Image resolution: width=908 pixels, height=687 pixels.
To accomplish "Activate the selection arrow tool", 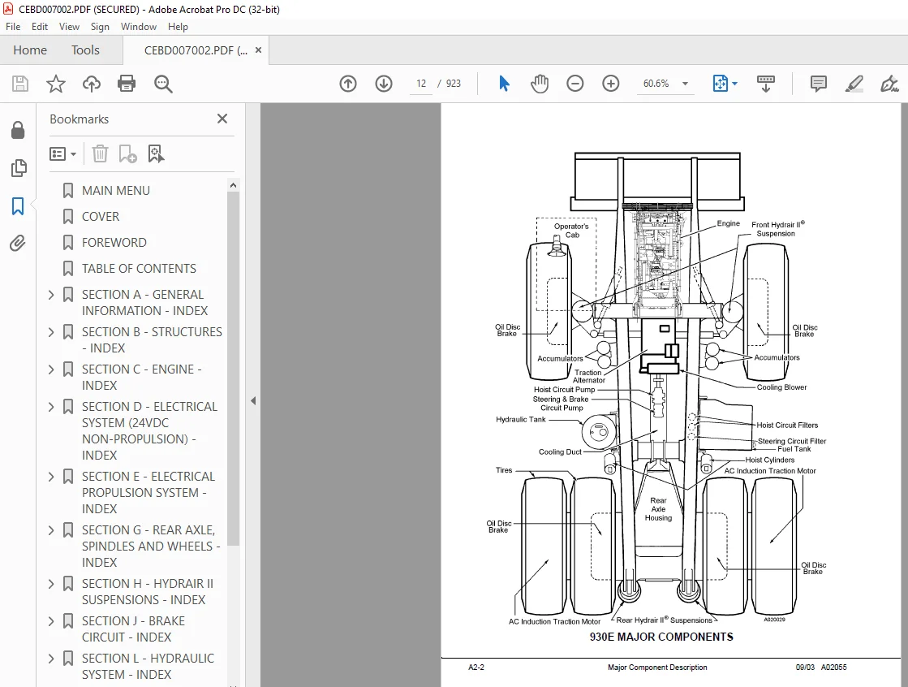I will point(504,84).
